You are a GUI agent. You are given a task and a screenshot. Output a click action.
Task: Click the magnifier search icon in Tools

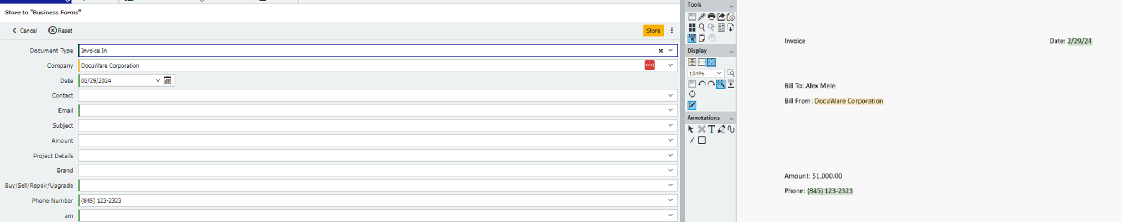(701, 27)
